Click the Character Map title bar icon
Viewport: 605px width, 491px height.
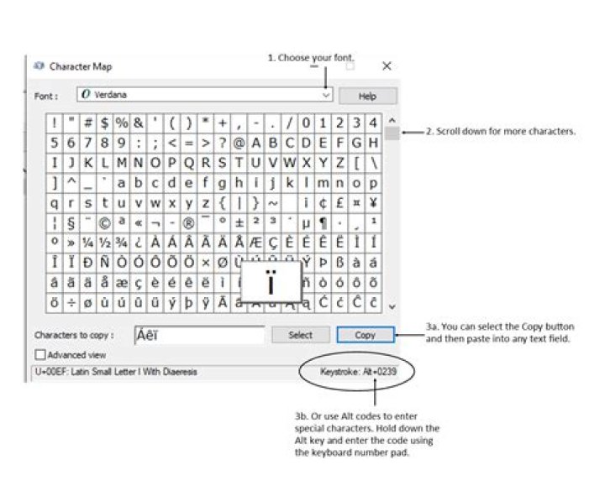39,66
